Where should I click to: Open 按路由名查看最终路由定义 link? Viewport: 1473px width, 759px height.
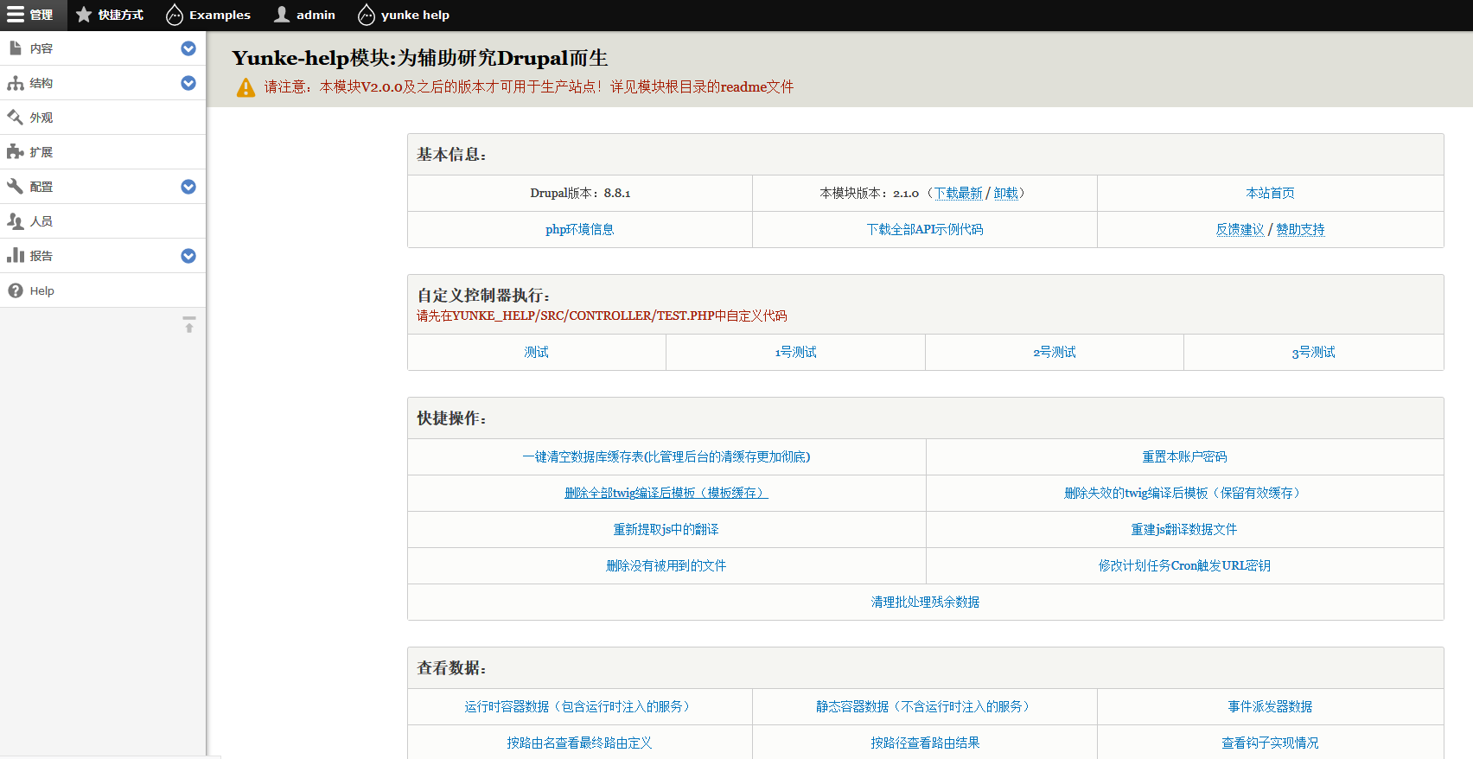(579, 743)
